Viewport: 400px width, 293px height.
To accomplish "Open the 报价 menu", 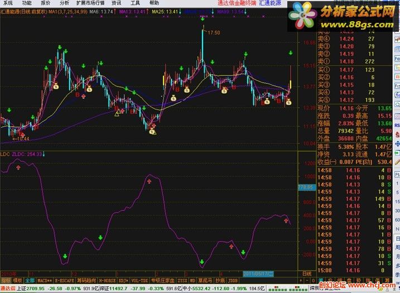I will [45, 3].
